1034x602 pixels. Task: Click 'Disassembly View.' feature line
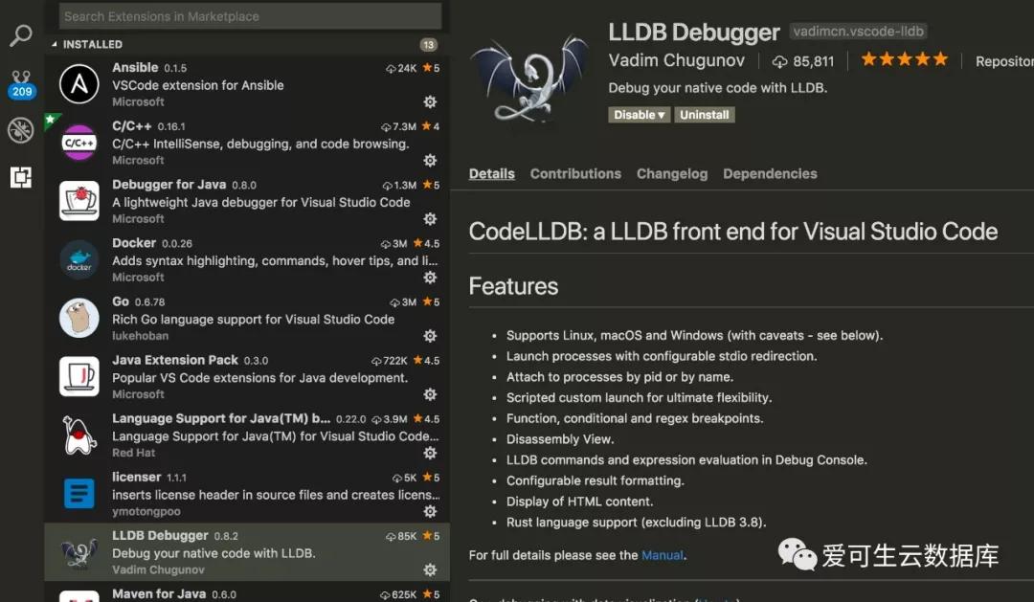tap(560, 439)
